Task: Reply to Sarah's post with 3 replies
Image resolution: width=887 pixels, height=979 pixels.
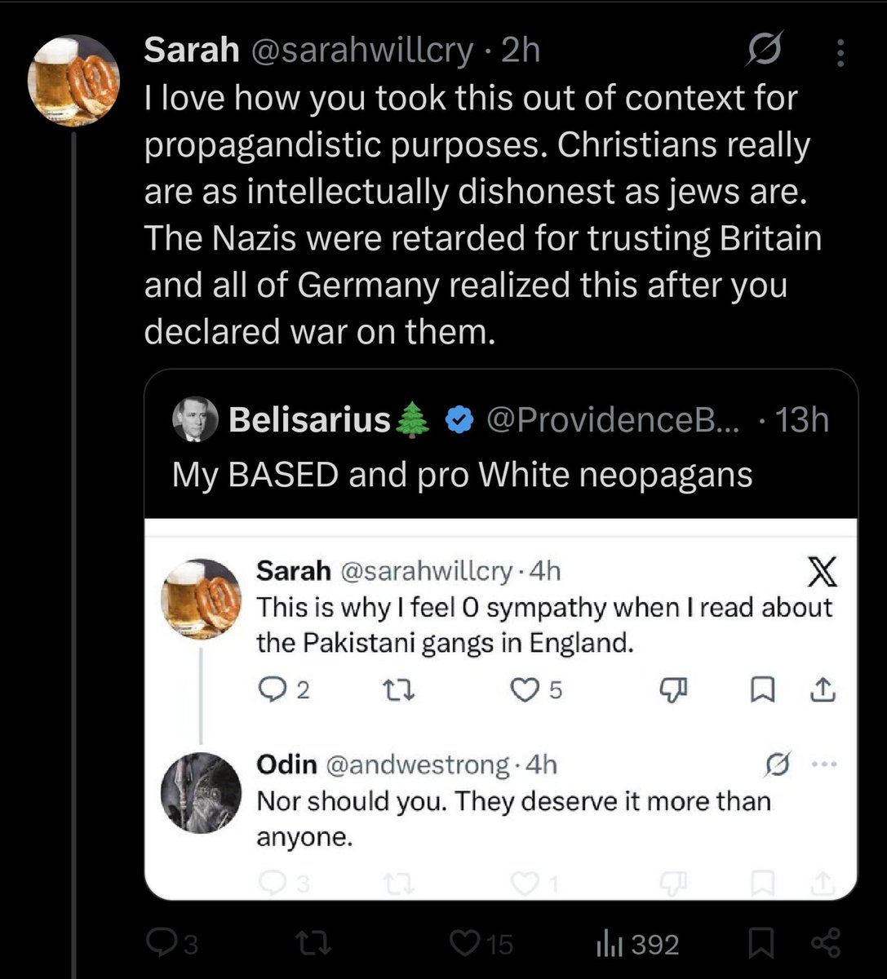Action: [x=173, y=944]
